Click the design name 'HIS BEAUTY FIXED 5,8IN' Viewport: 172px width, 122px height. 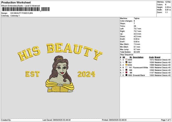(21, 13)
